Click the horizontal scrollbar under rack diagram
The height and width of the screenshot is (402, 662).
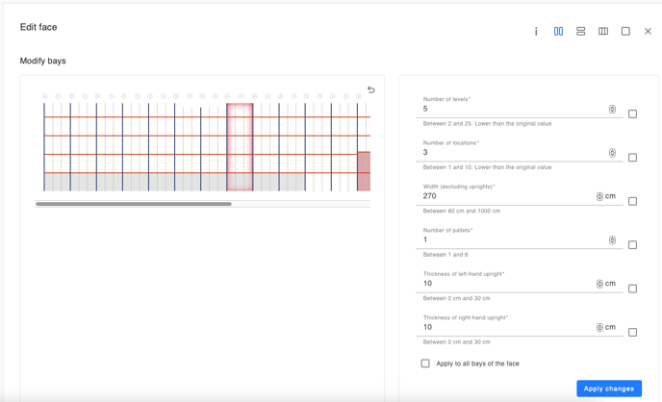(x=134, y=204)
